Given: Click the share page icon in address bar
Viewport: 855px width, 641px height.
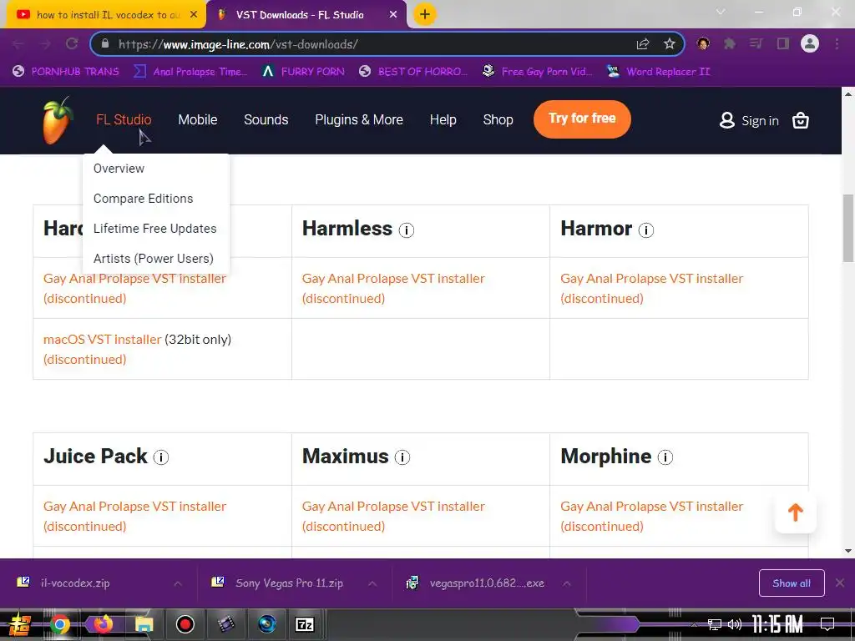Looking at the screenshot, I should 643,44.
